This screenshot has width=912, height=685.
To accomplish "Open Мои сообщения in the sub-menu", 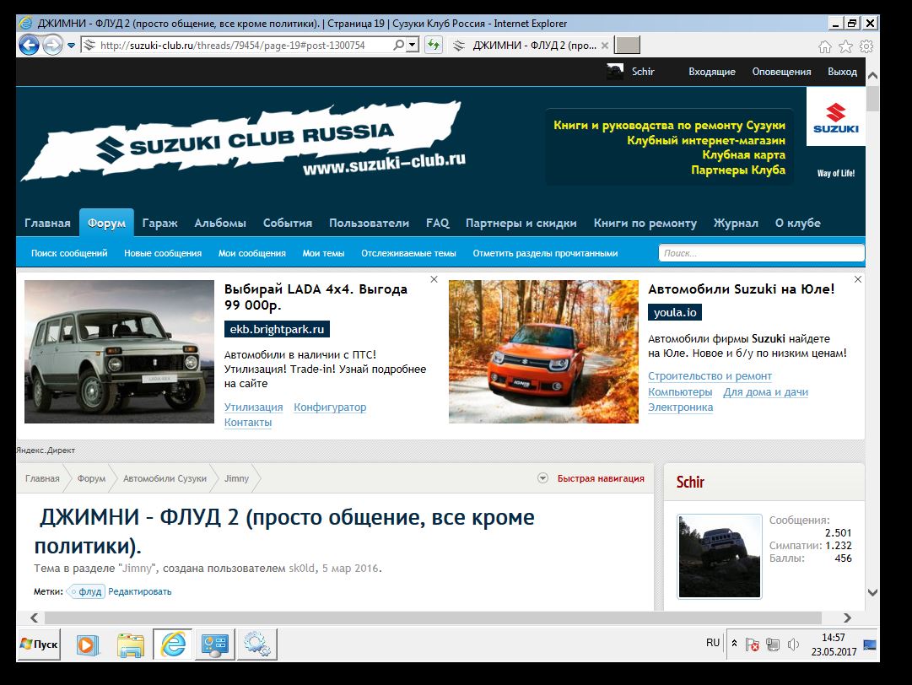I will [x=252, y=254].
